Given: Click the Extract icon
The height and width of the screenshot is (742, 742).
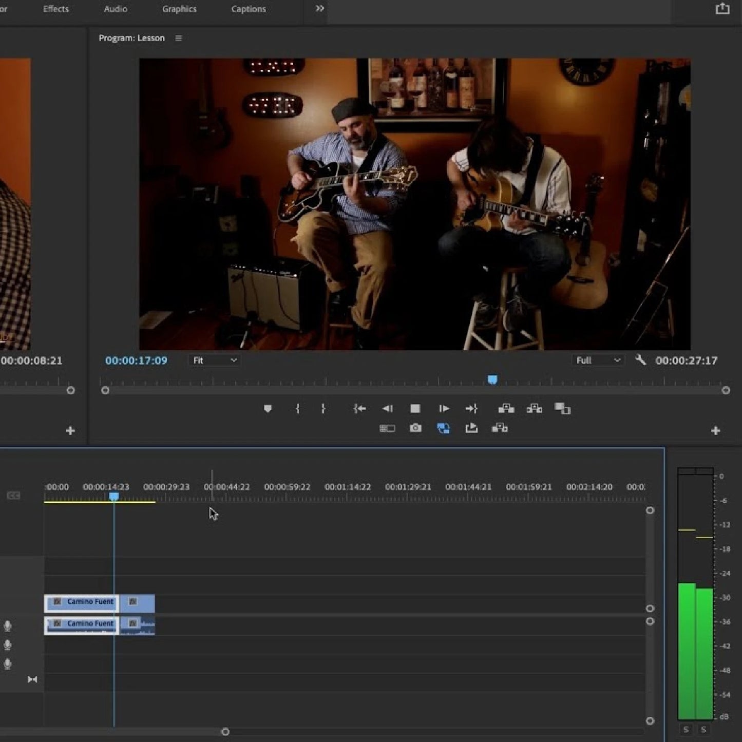Looking at the screenshot, I should [x=535, y=409].
